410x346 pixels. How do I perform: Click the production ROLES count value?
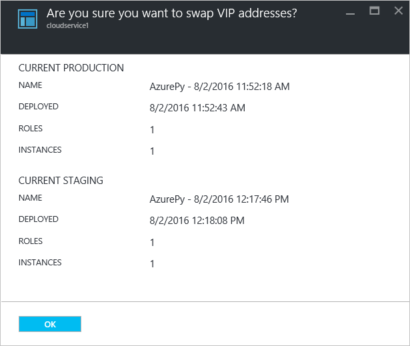click(152, 129)
